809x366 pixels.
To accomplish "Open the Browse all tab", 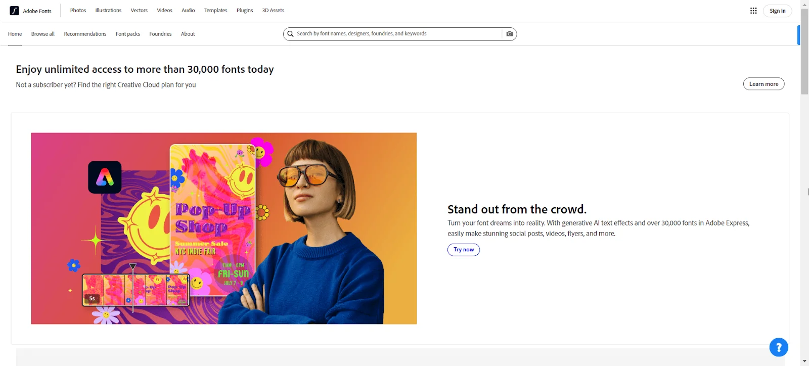I will [x=43, y=34].
